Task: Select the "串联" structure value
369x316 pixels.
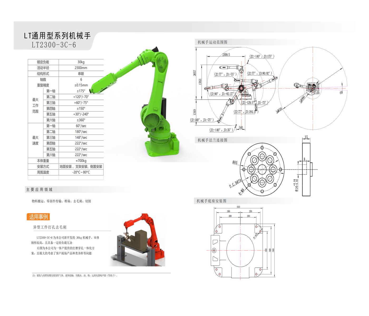Action: coord(81,74)
